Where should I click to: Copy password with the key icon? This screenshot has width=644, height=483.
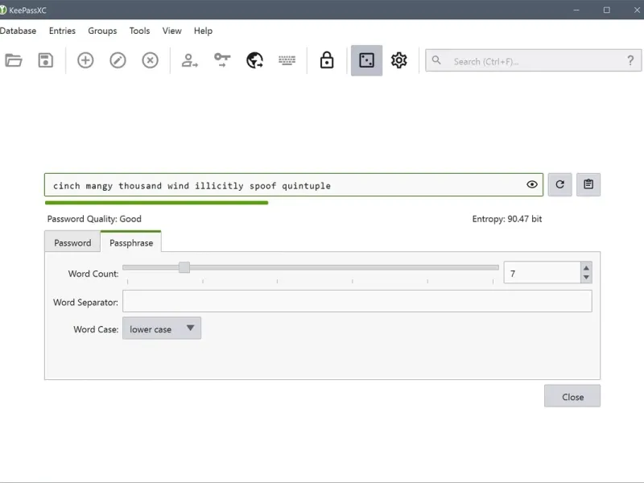point(222,60)
